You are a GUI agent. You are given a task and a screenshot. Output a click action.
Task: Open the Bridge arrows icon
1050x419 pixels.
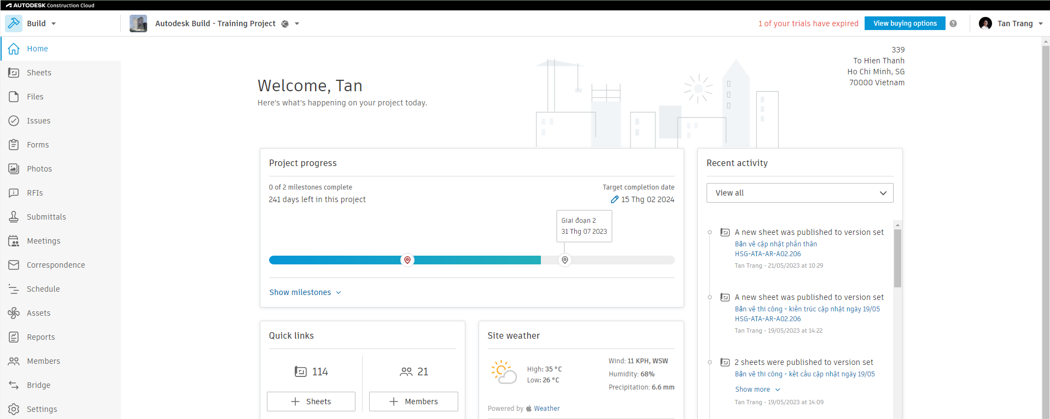(14, 385)
